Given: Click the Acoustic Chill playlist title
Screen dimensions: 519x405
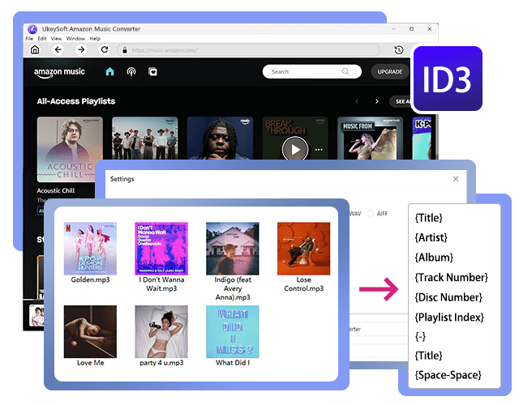Looking at the screenshot, I should (56, 191).
